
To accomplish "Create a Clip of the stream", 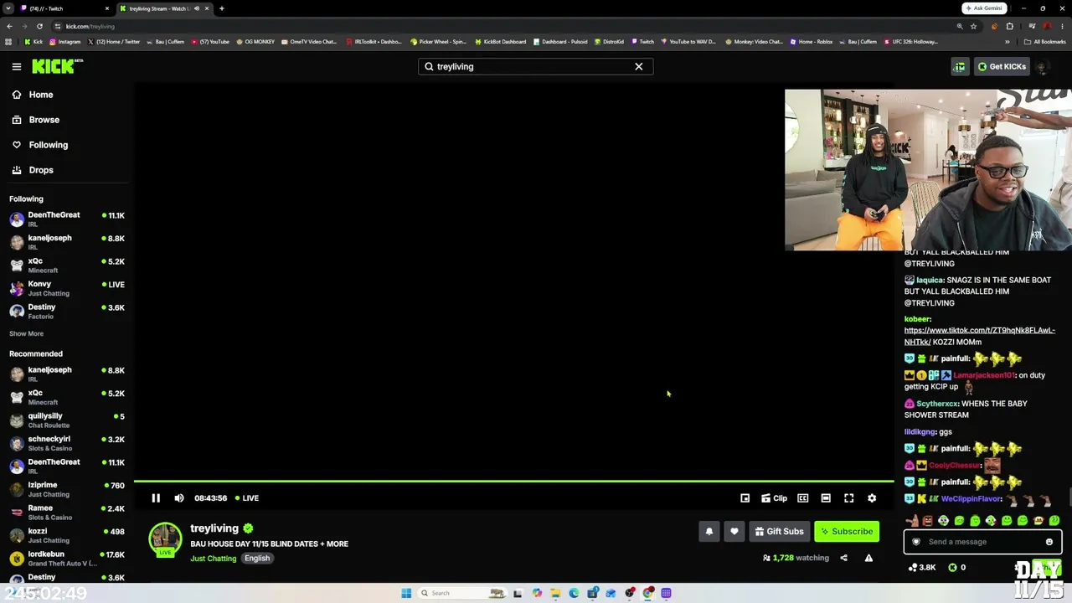I will pyautogui.click(x=774, y=497).
